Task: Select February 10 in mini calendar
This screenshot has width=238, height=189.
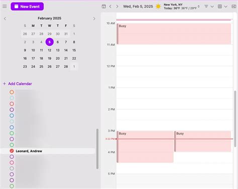Action: pos(33,50)
